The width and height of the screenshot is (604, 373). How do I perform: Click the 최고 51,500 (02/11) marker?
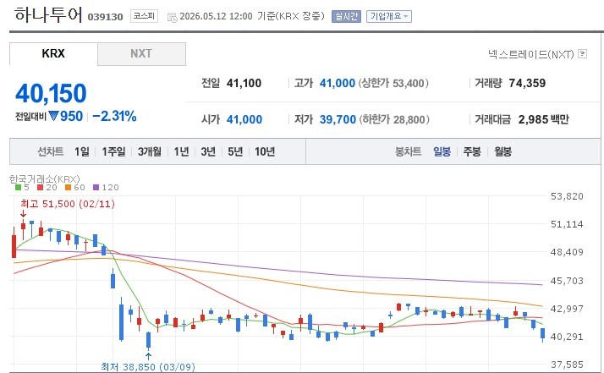[68, 204]
